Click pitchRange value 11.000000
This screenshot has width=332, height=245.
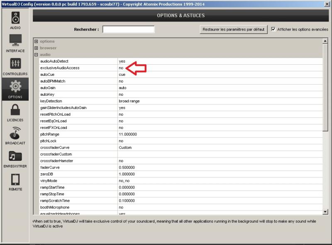pyautogui.click(x=128, y=134)
